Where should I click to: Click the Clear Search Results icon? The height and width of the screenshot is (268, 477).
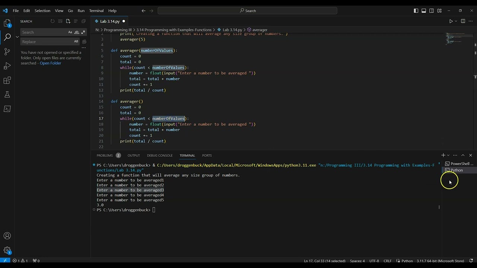coord(60,21)
